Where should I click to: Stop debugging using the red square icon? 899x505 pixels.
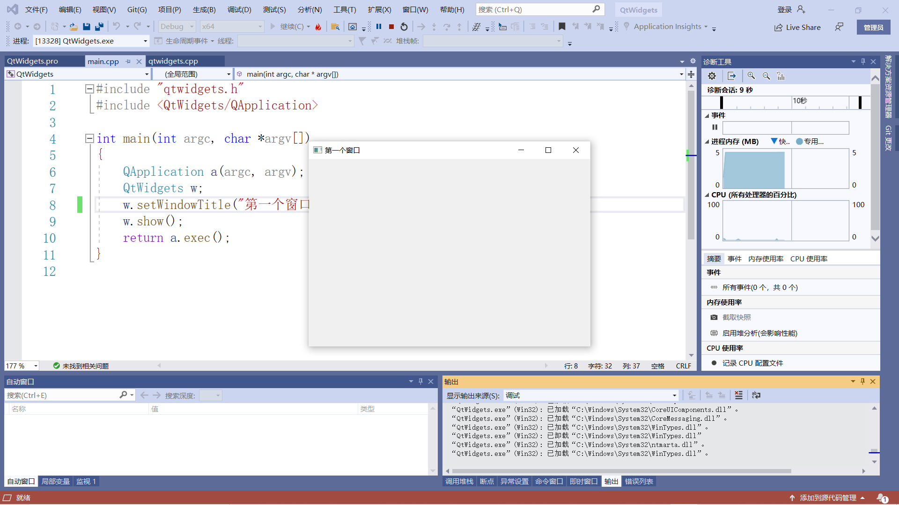tap(391, 27)
